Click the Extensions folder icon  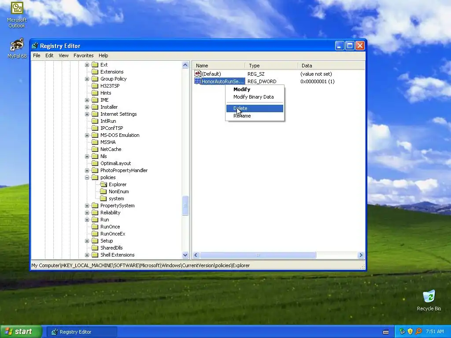pos(95,72)
